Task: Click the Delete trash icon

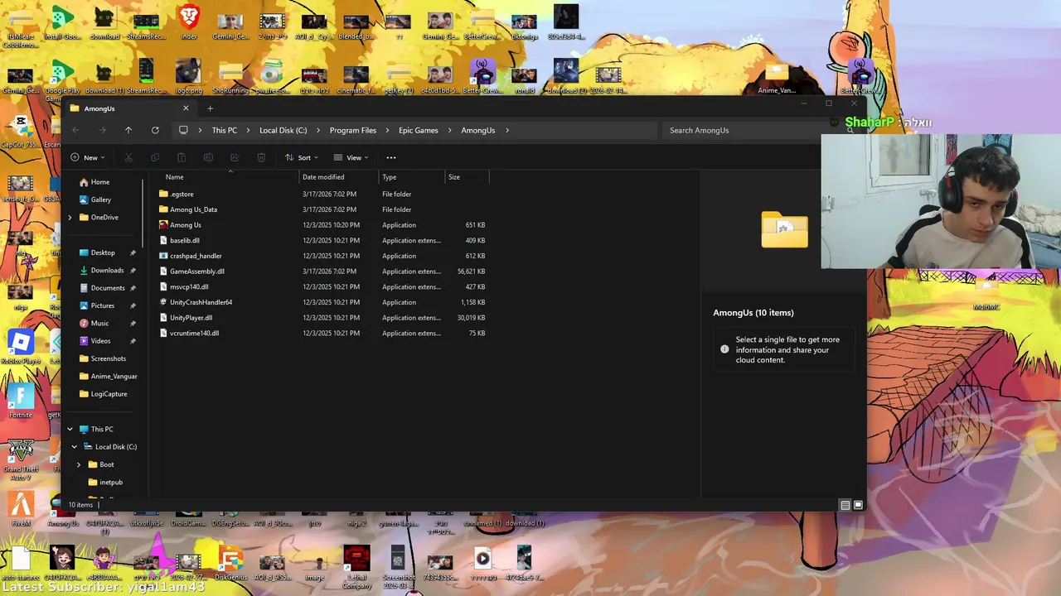Action: (x=261, y=157)
